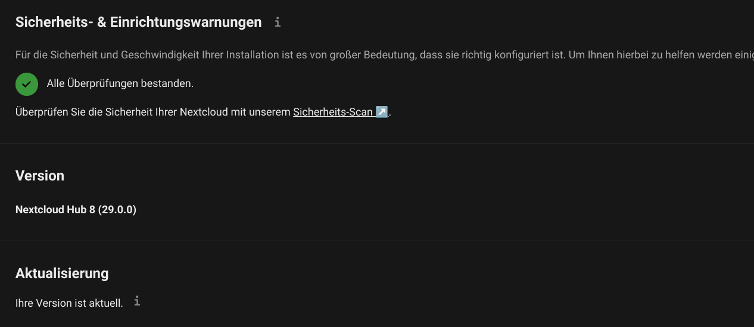Click 'Alle Überprüfungen bestanden.' message

(x=120, y=83)
